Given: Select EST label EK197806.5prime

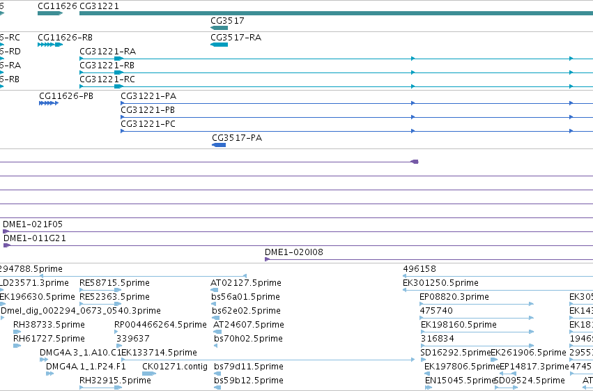Looking at the screenshot, I should point(462,367).
